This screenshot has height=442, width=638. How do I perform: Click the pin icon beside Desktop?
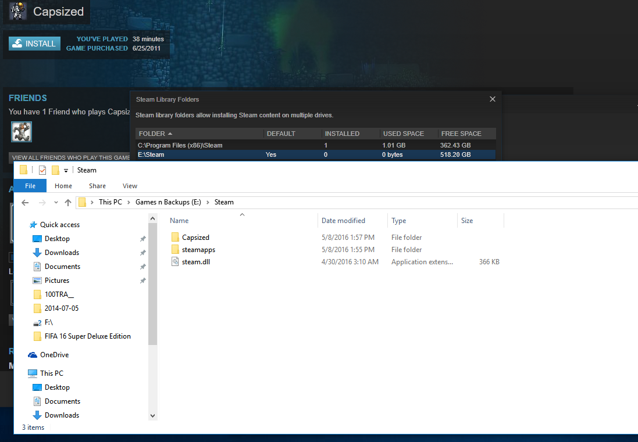point(143,239)
